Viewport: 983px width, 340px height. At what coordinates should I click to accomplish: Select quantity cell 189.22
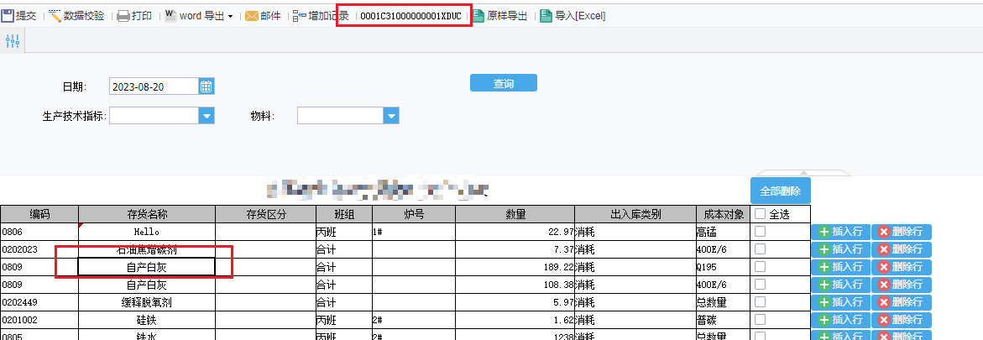coord(515,267)
